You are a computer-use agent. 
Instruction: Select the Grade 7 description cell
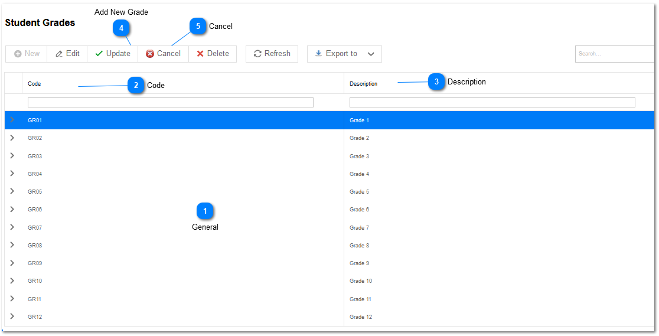pos(359,228)
